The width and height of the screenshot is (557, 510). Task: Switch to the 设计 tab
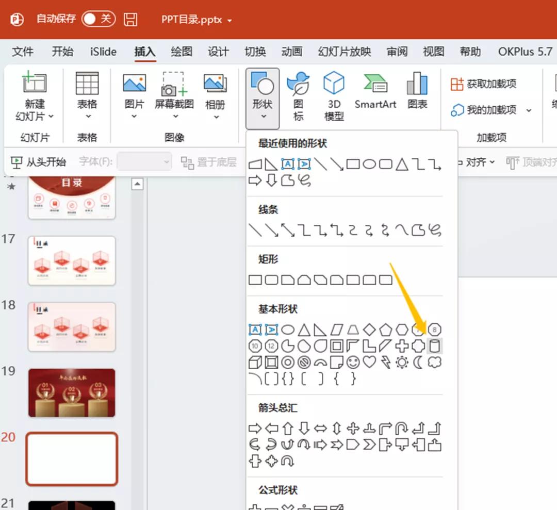[218, 52]
